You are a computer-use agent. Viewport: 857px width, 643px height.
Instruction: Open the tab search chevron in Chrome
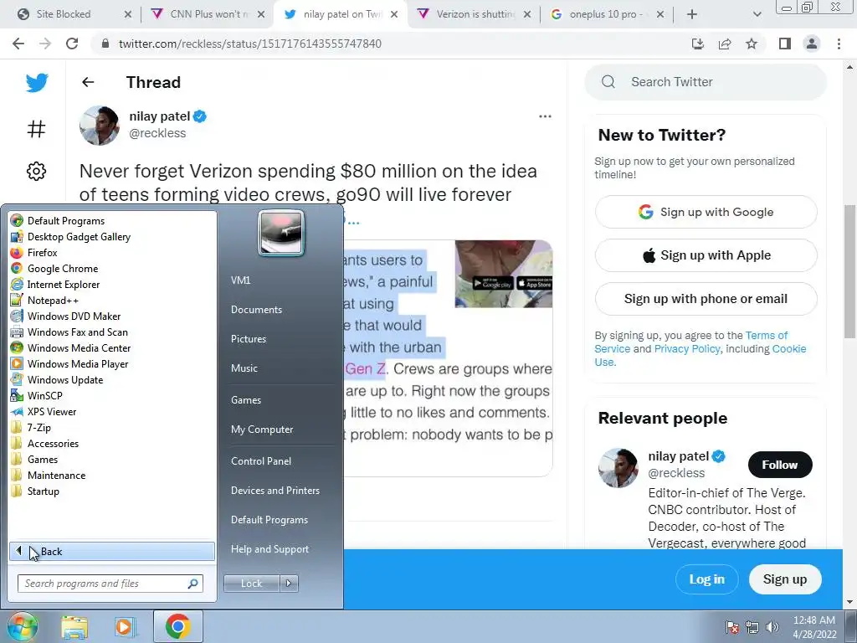point(757,14)
